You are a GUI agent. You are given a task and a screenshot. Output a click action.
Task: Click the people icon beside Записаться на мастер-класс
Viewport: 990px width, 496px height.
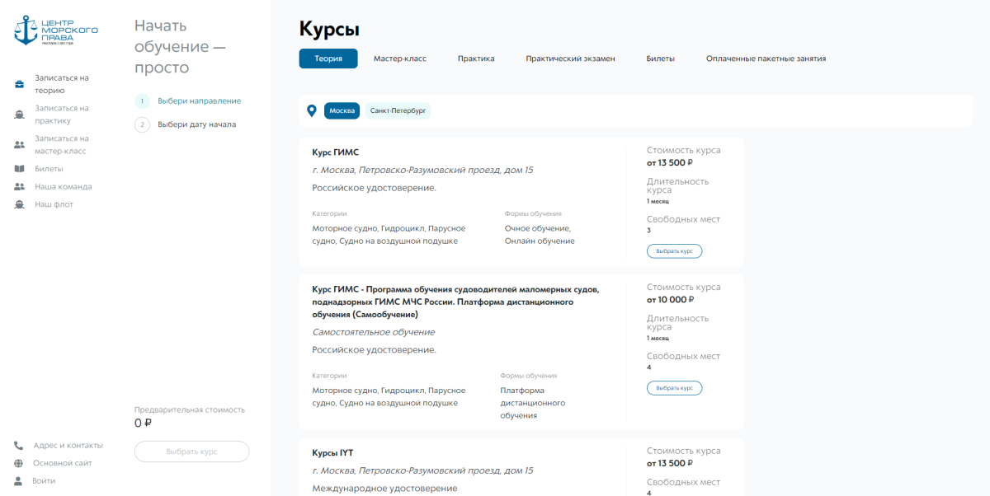coord(19,145)
